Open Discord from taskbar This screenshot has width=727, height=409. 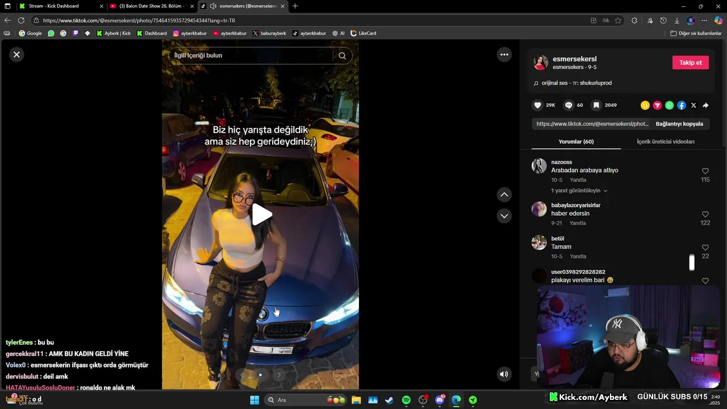click(x=440, y=400)
